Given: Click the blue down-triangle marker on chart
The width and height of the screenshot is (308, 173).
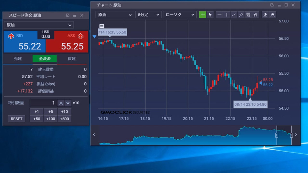Looking at the screenshot, I should (x=94, y=37).
